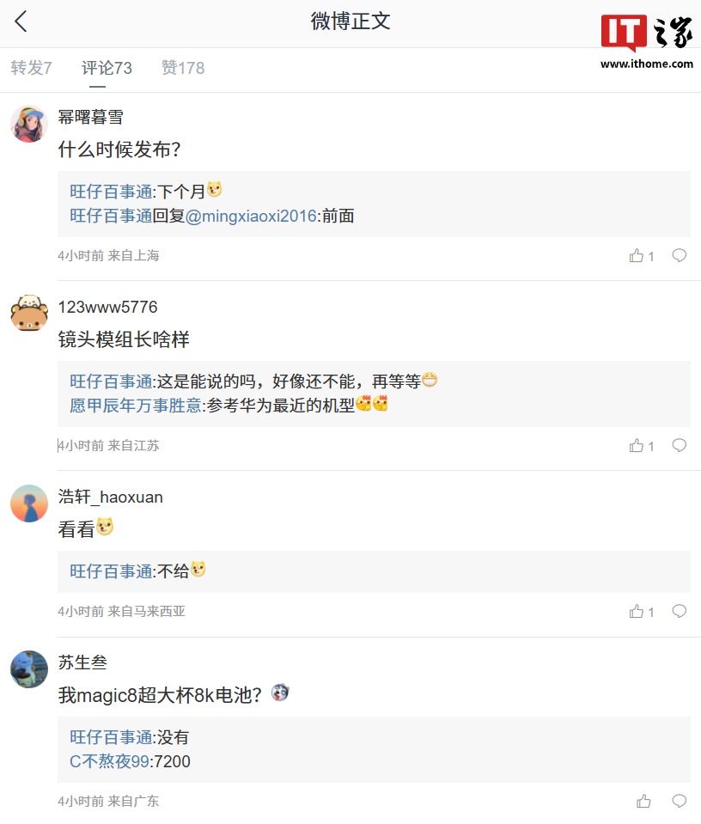View 幂曙暮雪's avatar
The width and height of the screenshot is (701, 824).
click(28, 124)
